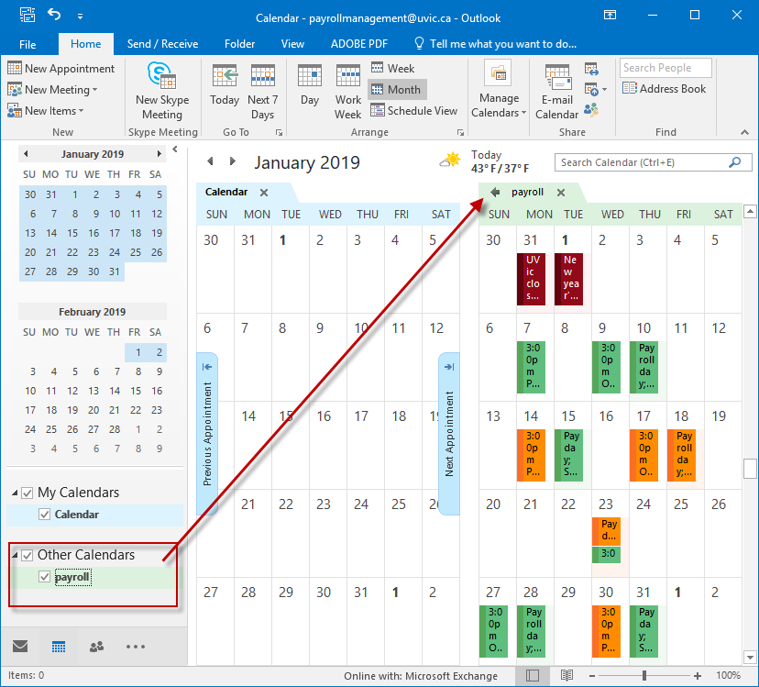Toggle the My Calendars group checkbox
759x687 pixels.
[x=27, y=493]
